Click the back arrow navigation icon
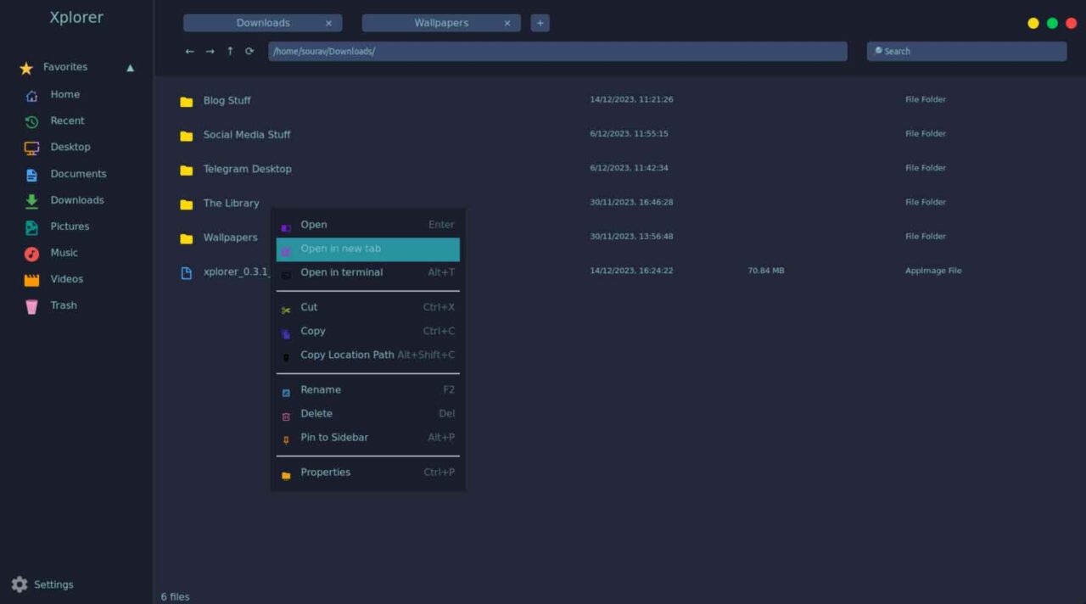 click(x=189, y=52)
